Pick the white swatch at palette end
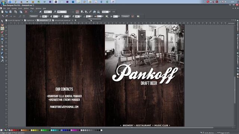Screen dimensions: 239x134 [x=101, y=130]
